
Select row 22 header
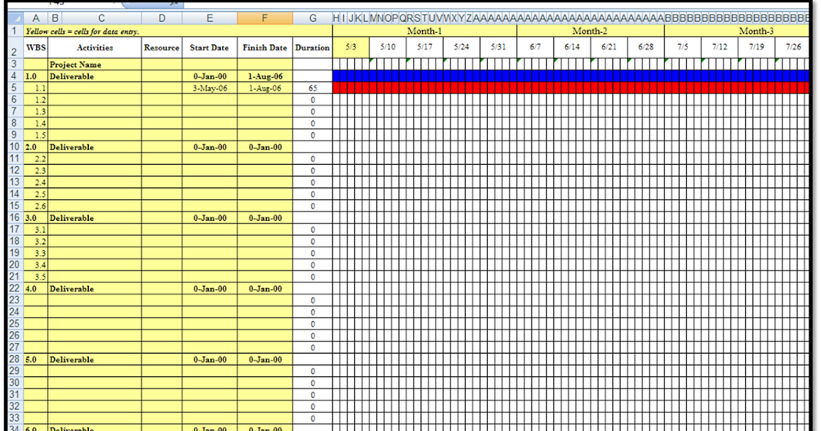[14, 288]
